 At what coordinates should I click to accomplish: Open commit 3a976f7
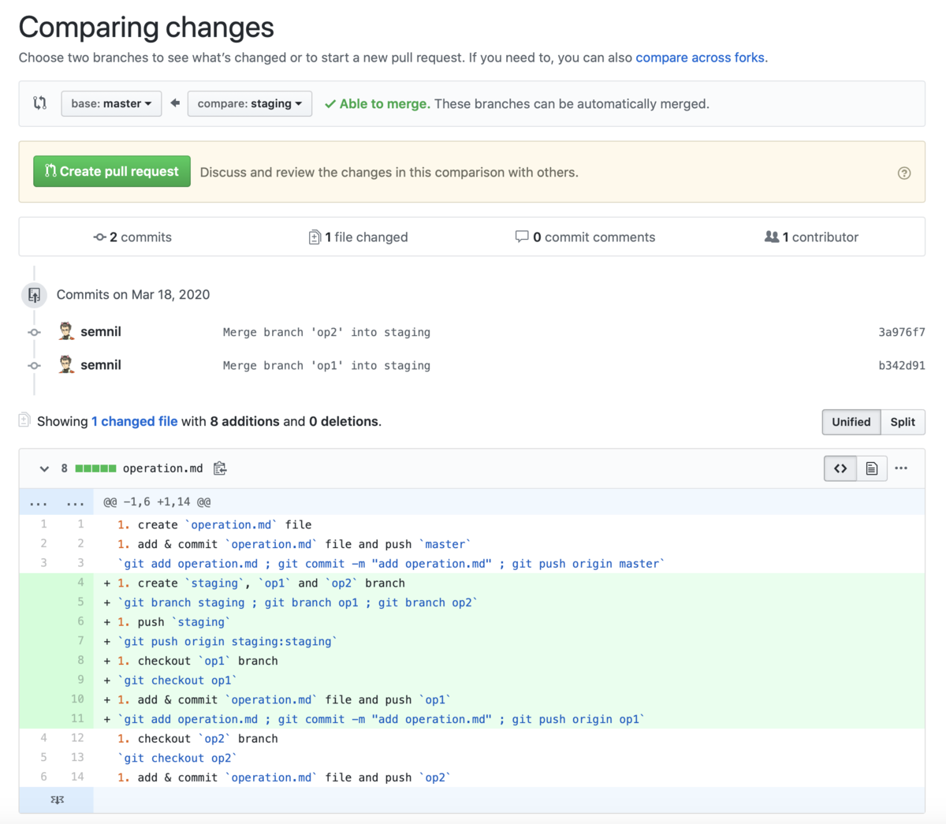(x=902, y=332)
